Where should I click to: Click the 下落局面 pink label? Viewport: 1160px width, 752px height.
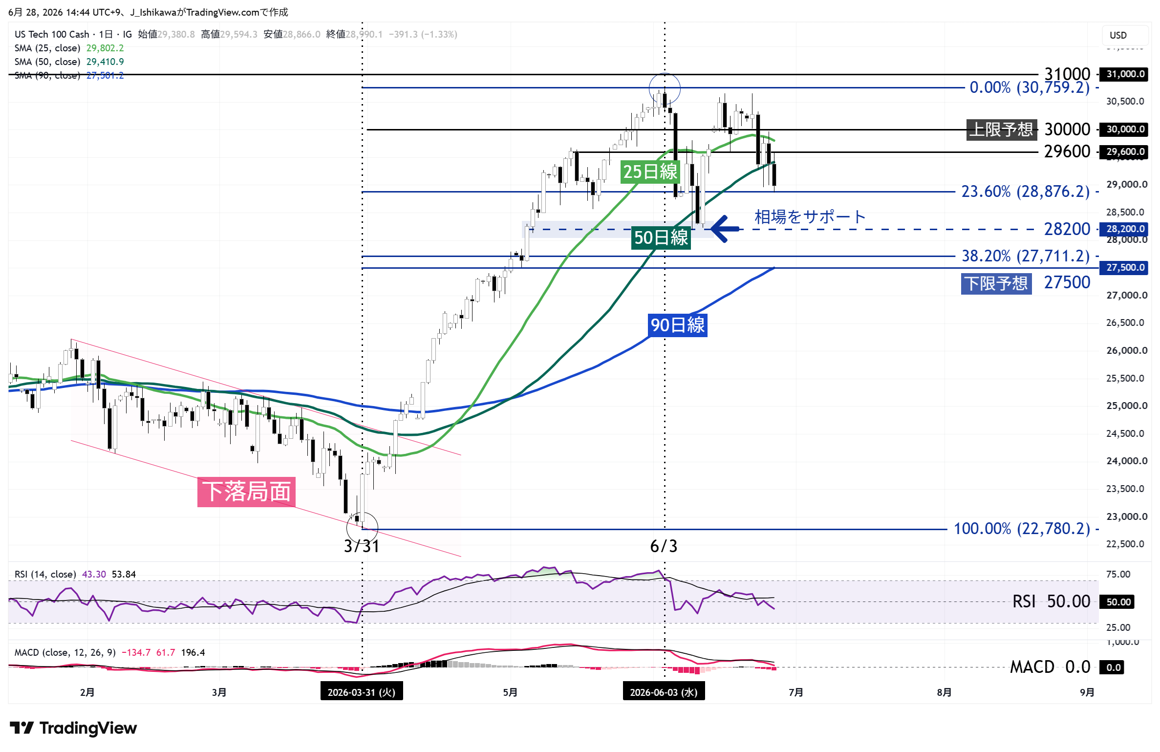[x=246, y=492]
